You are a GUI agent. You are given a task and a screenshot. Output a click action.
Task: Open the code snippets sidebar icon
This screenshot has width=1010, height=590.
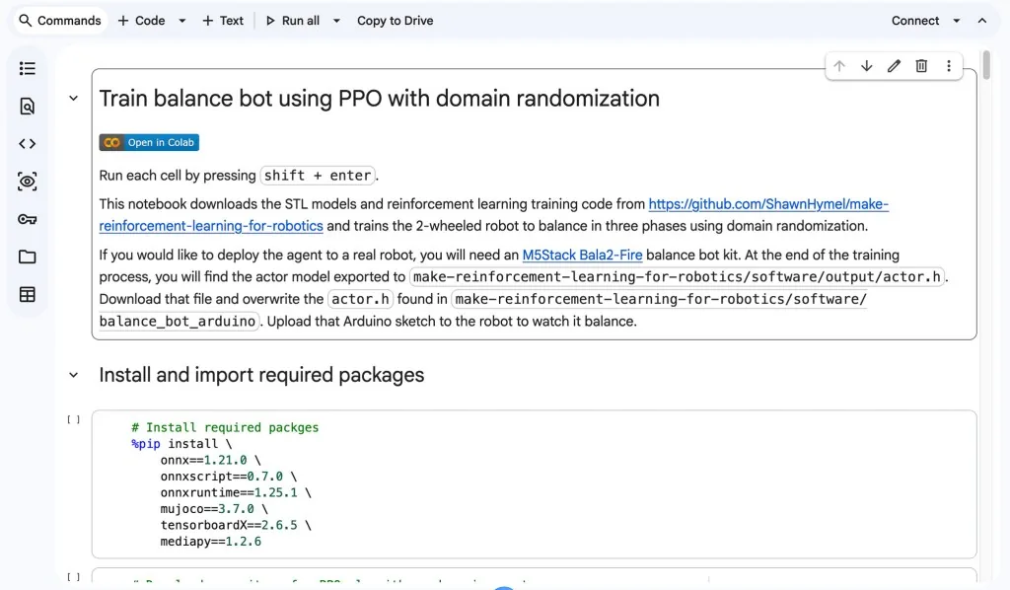[27, 144]
